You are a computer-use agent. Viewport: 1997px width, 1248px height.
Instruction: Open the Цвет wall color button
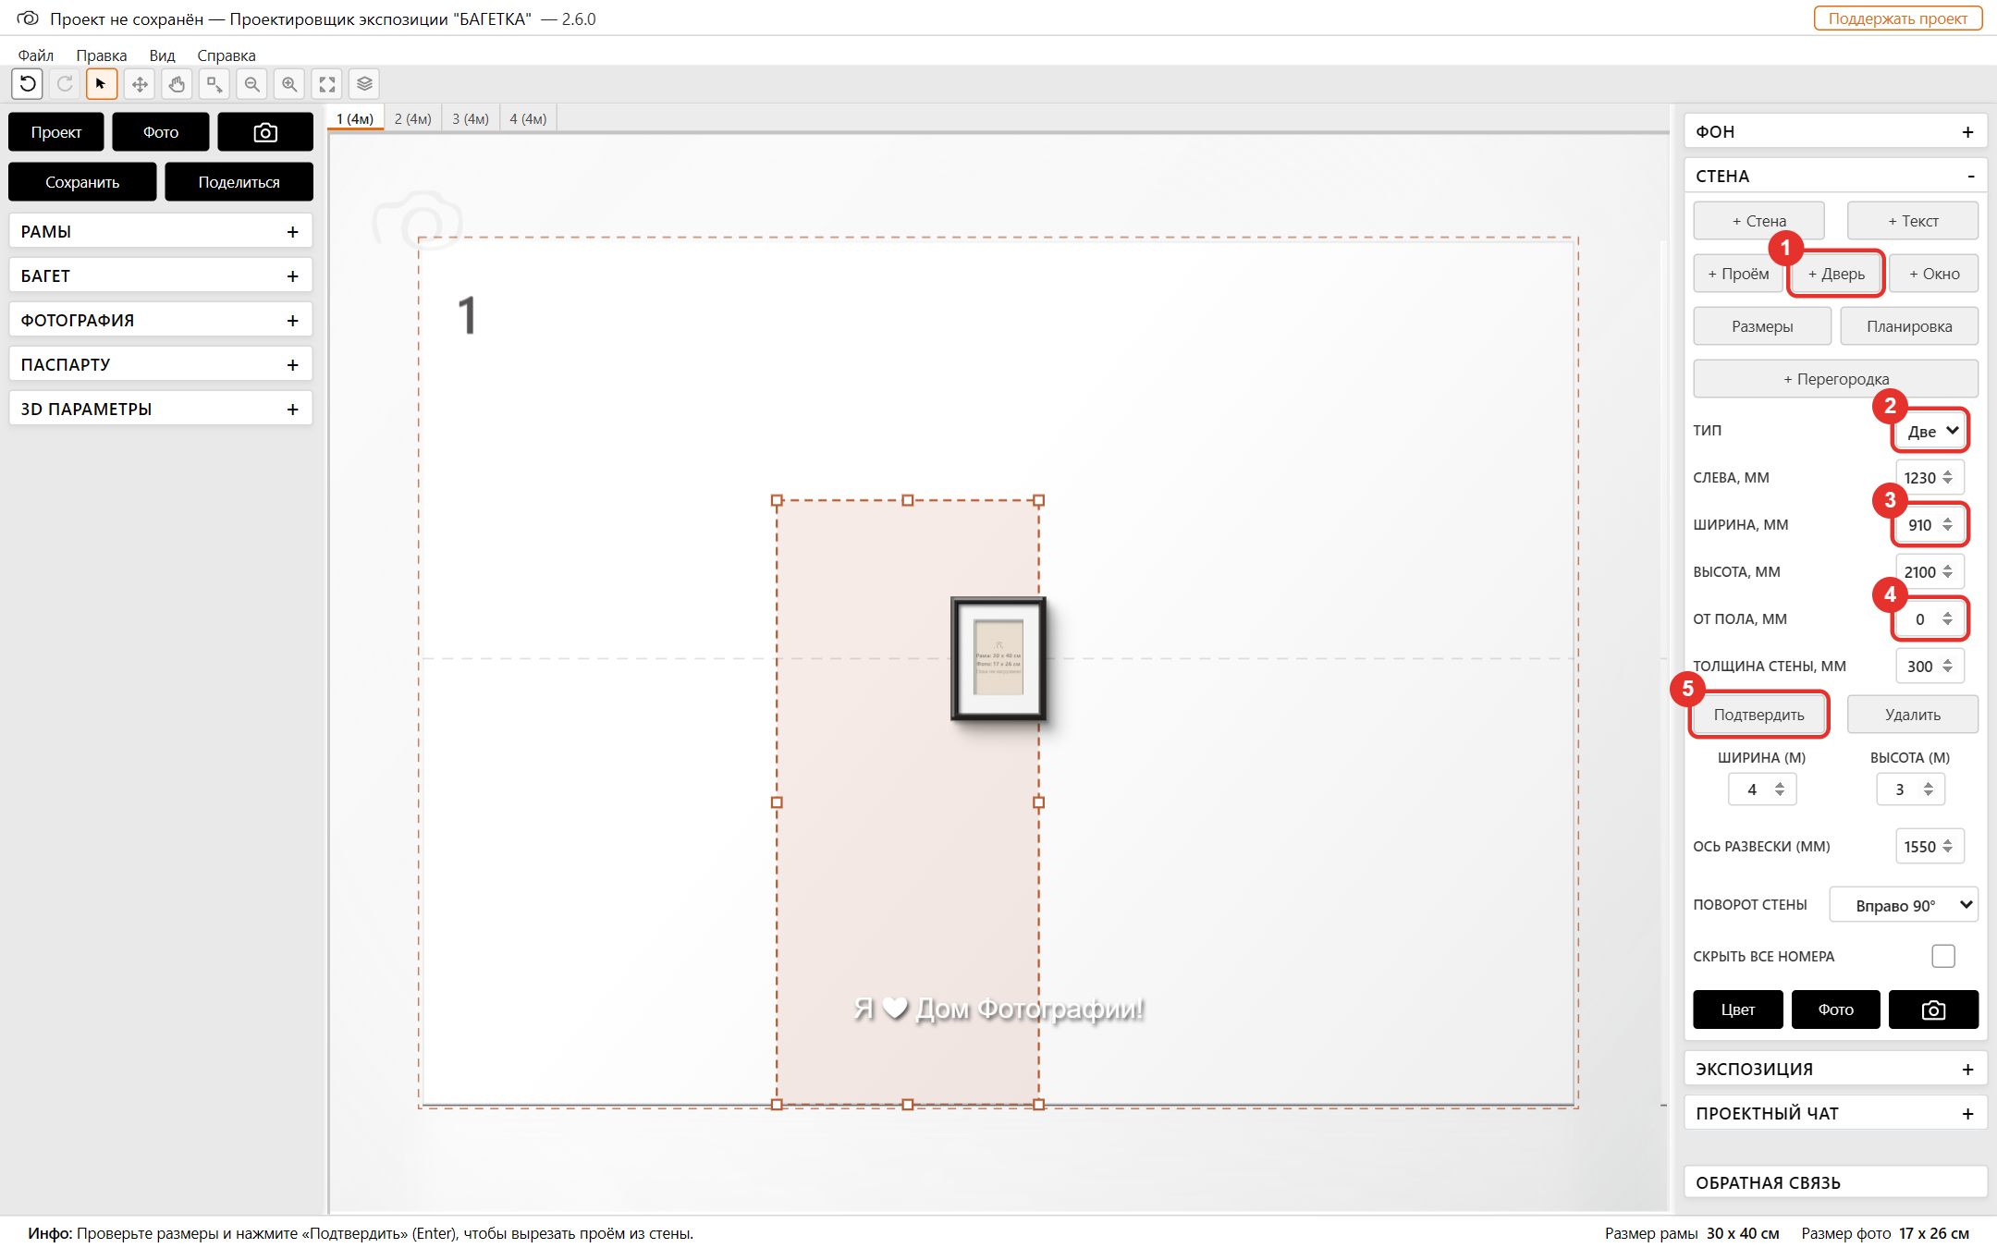pos(1738,1009)
